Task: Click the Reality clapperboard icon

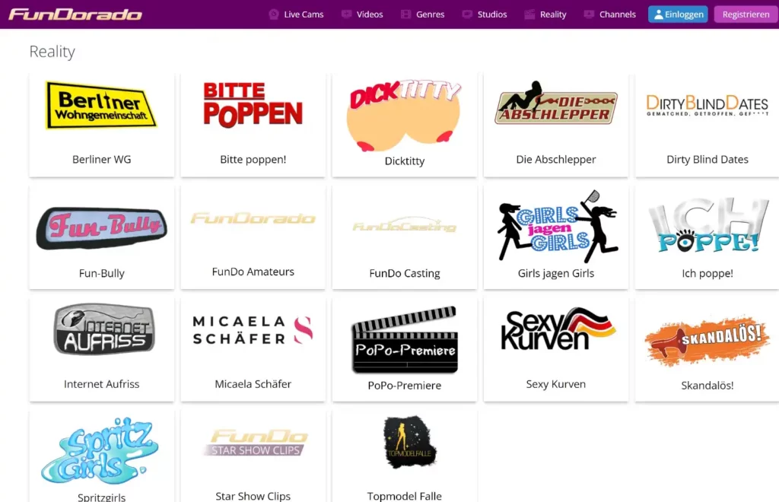Action: (x=529, y=14)
